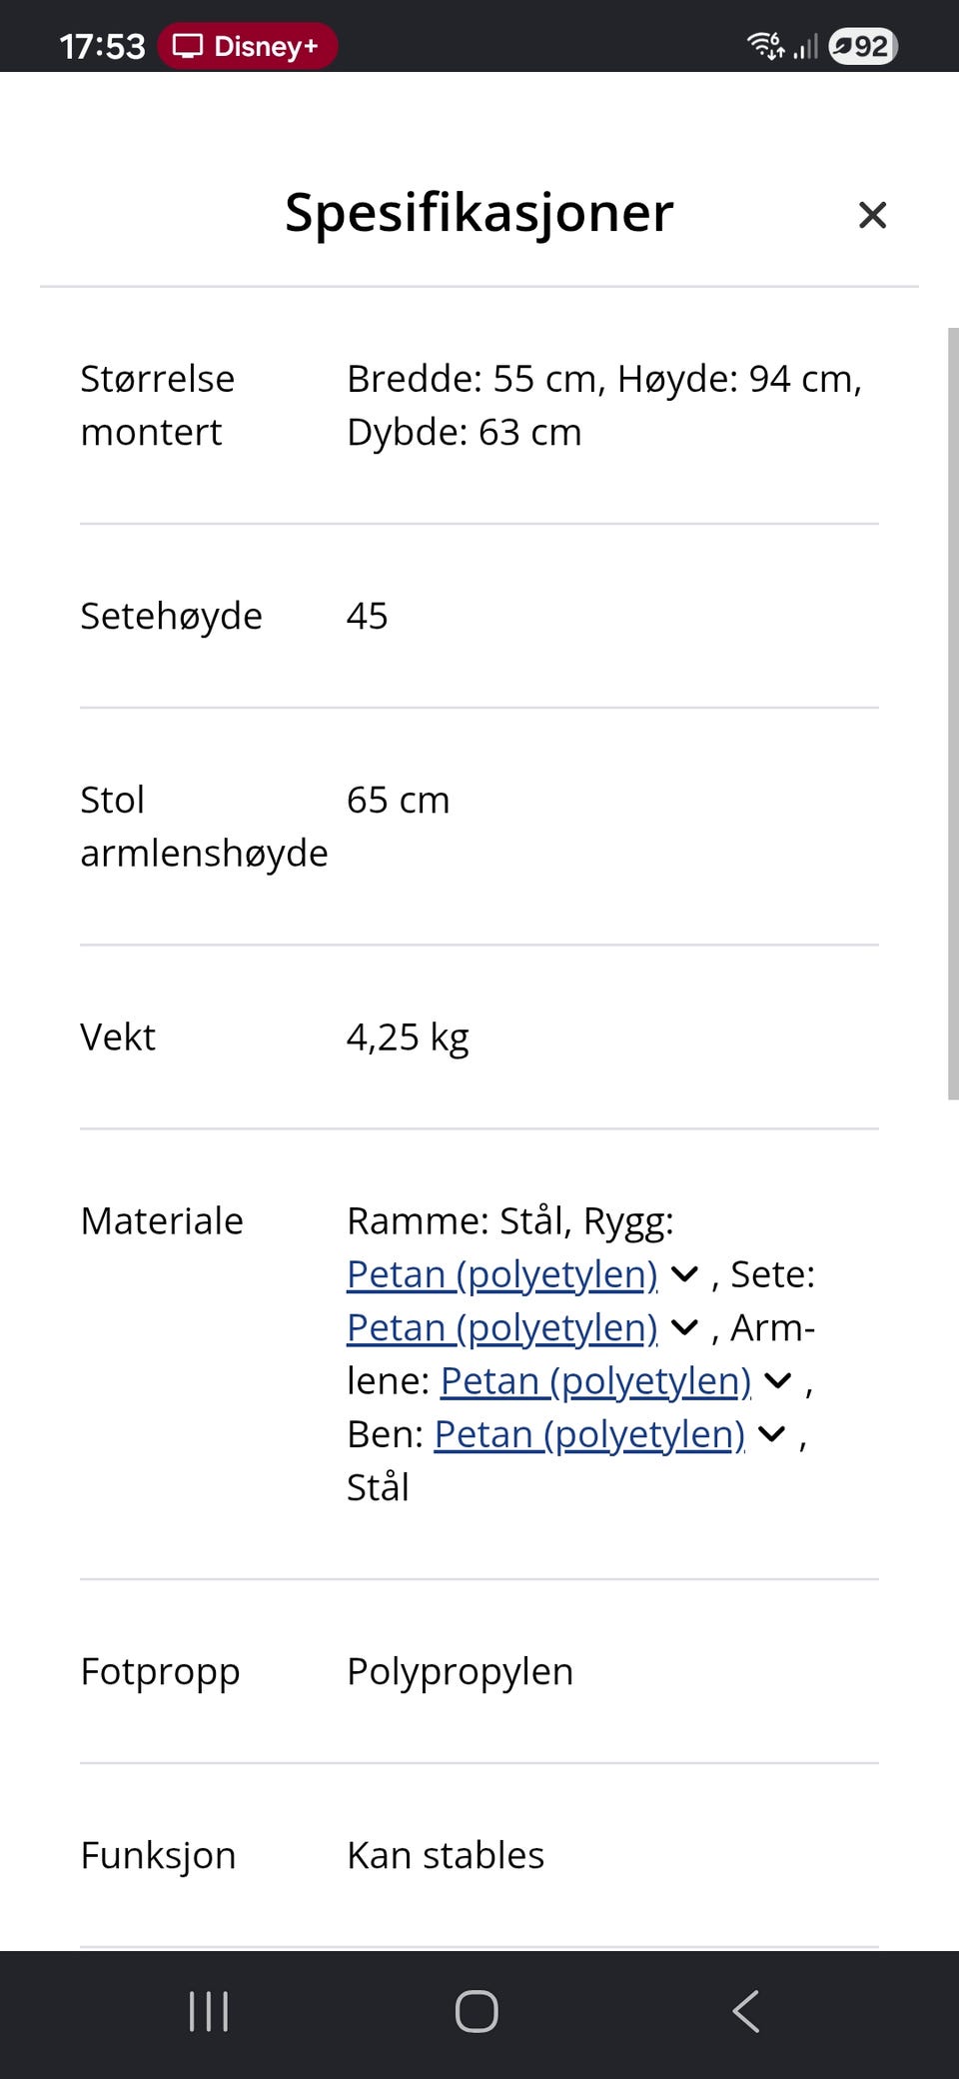Expand chevron after Rygg Petan link
The image size is (959, 2079).
(684, 1274)
